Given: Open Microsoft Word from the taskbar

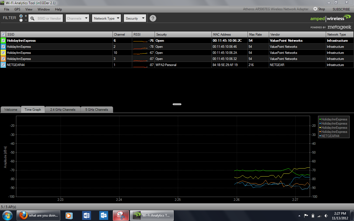Looking at the screenshot, I should click(x=87, y=215).
